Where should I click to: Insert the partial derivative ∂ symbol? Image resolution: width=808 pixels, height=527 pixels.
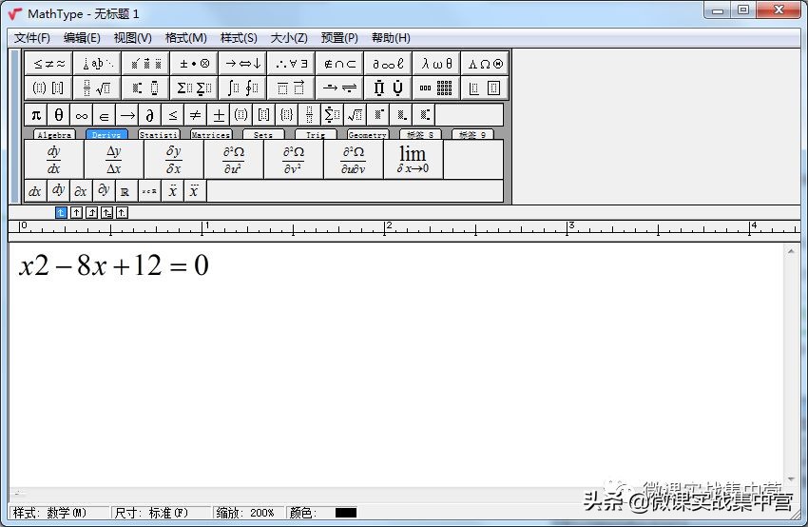149,115
